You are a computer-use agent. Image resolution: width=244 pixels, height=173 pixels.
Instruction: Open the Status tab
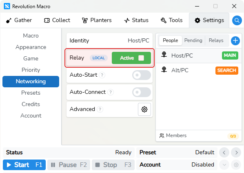pyautogui.click(x=136, y=20)
